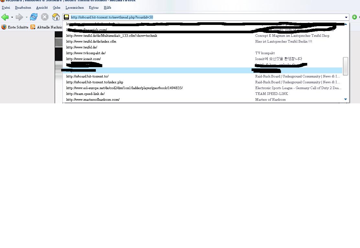Collapse the address bar URL dropdown arrow
Viewport: 360px width, 248px height.
point(346,17)
